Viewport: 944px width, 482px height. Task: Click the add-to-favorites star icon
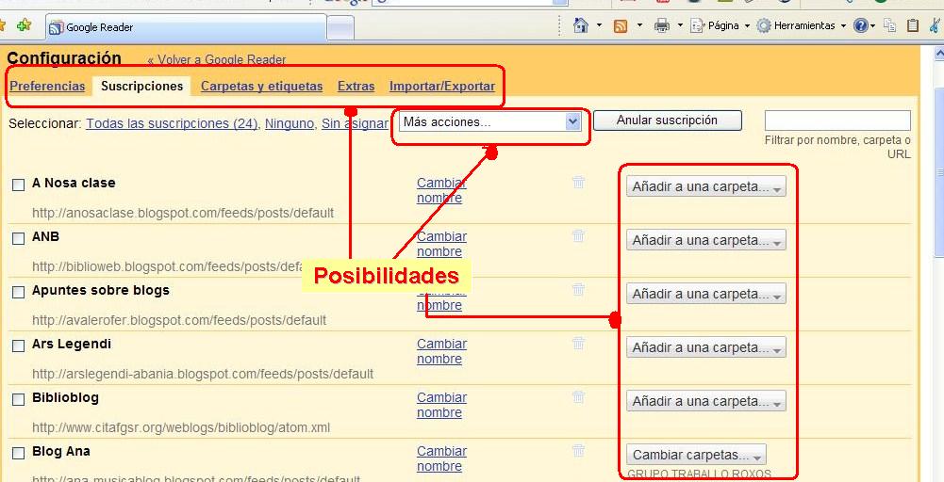[25, 25]
